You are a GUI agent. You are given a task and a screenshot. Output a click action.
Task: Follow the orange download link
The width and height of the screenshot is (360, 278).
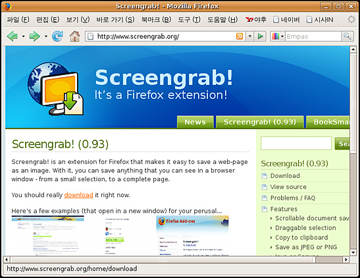pos(78,195)
